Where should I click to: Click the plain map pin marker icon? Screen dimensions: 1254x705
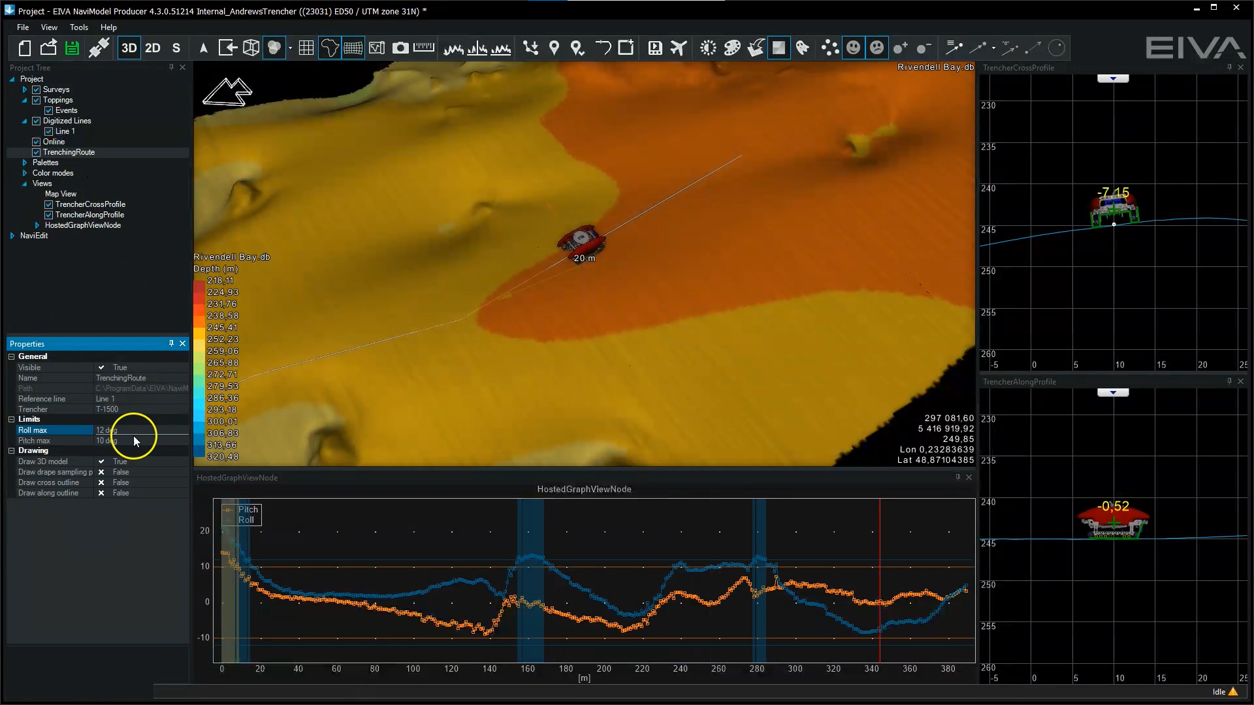pyautogui.click(x=555, y=48)
